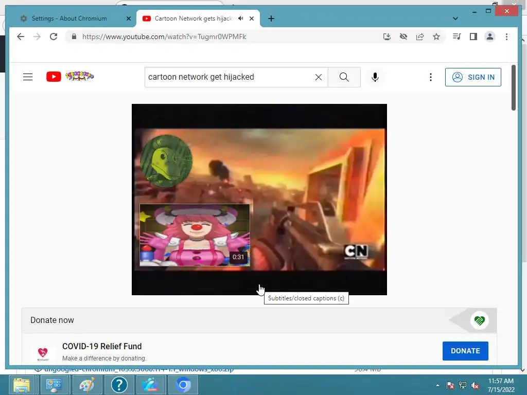Image resolution: width=527 pixels, height=395 pixels.
Task: Click the DONATE button
Action: coord(465,351)
